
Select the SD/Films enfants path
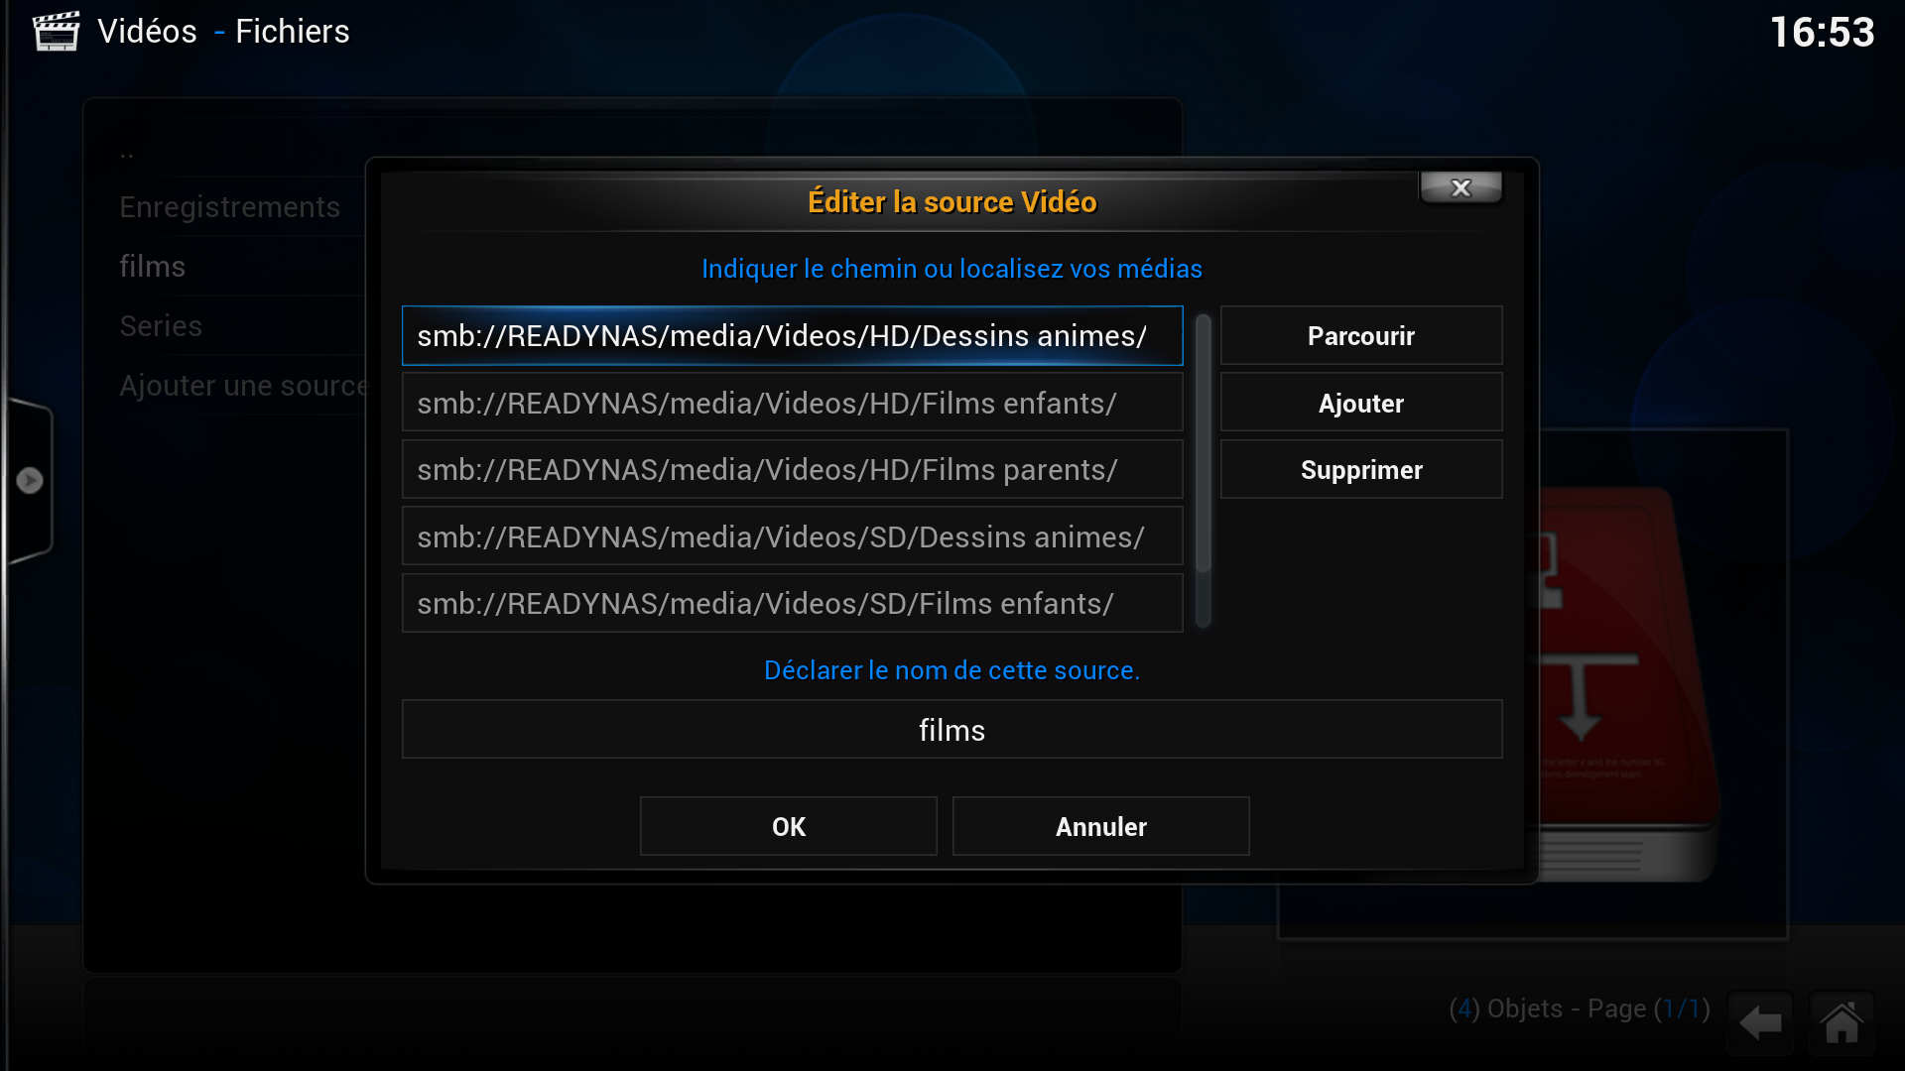pos(793,603)
